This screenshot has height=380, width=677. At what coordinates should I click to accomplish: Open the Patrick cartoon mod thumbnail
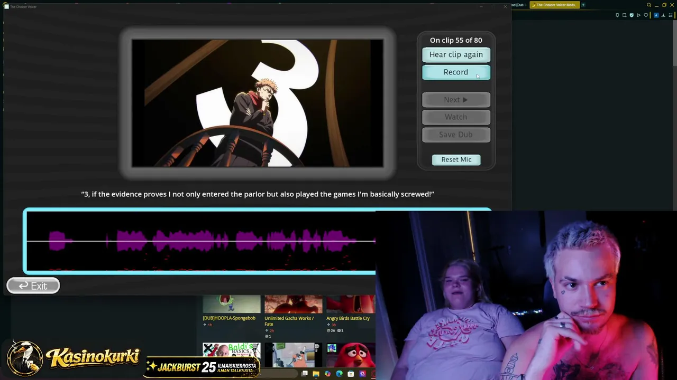[293, 355]
